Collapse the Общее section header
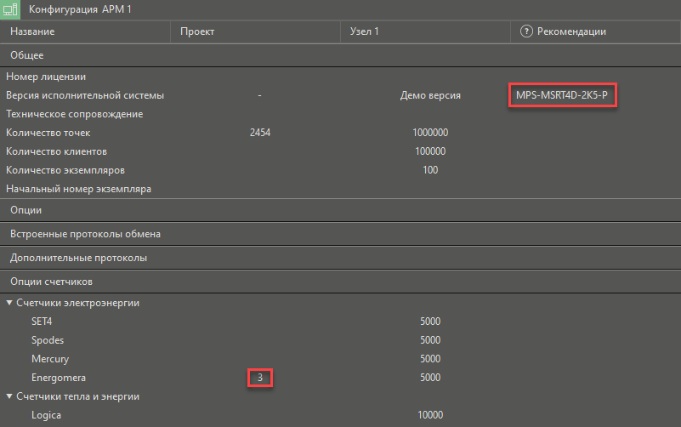Screen dimensions: 681x427 [27, 55]
